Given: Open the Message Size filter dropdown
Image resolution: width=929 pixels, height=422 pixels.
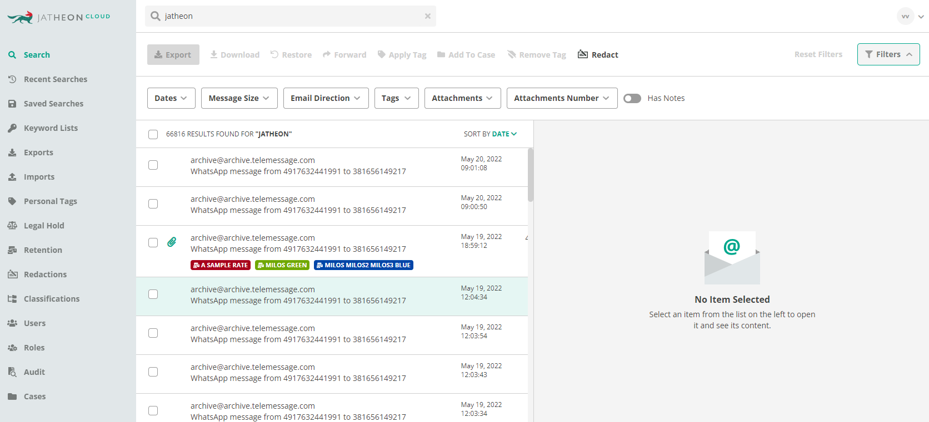Looking at the screenshot, I should tap(239, 98).
